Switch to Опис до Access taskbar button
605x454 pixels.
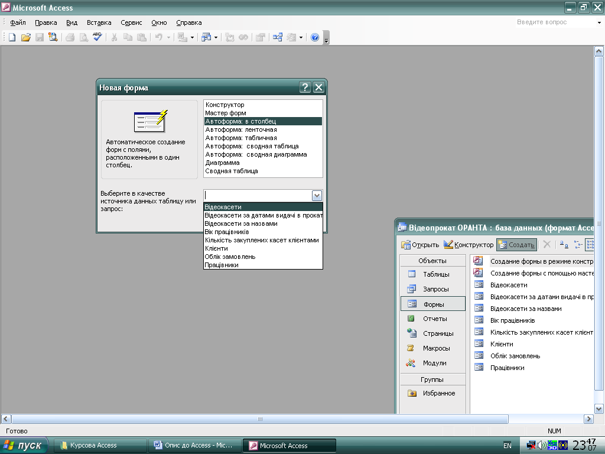click(x=195, y=446)
